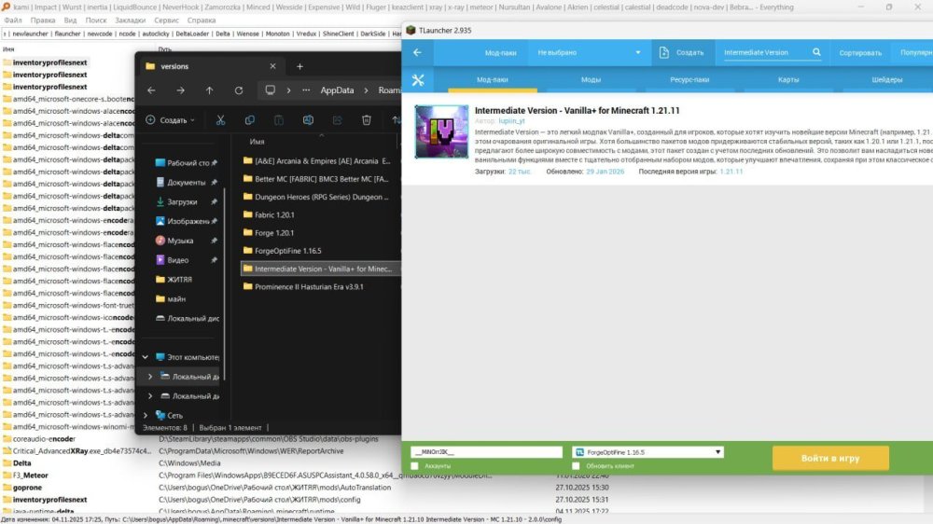Toggle the Аккаунты checkbox in TLauncher
Screen dimensions: 933x524
click(x=415, y=466)
